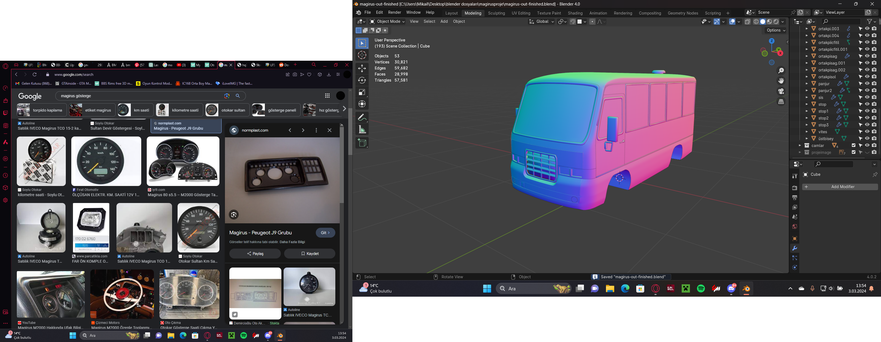Activate the Annotate pencil tool

click(362, 117)
